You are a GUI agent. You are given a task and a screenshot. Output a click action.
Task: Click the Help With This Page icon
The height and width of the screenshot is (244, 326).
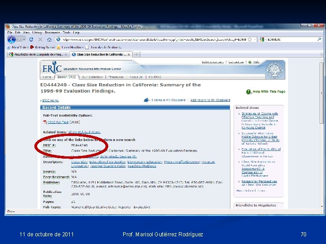coord(248,92)
